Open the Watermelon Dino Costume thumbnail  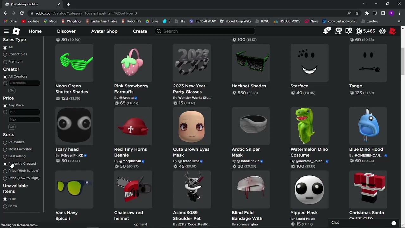pos(309,126)
